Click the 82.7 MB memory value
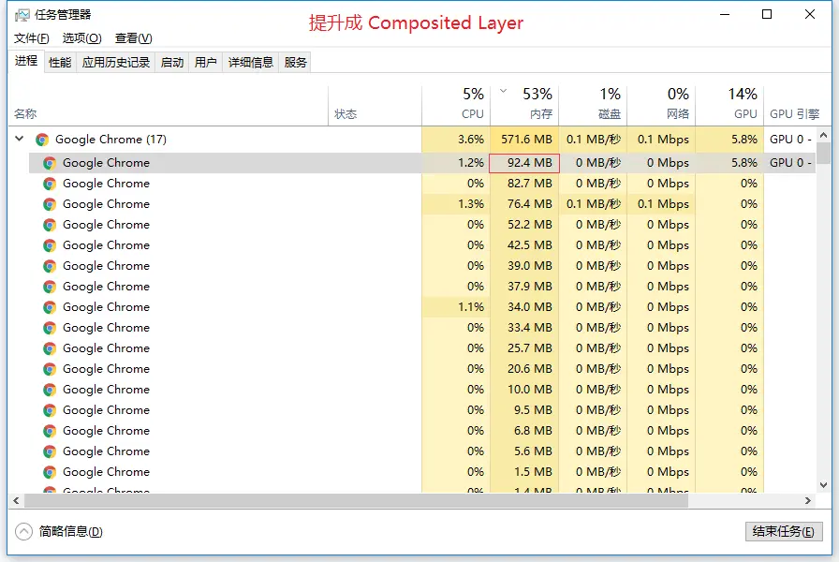Viewport: 839px width, 562px height. pos(530,184)
